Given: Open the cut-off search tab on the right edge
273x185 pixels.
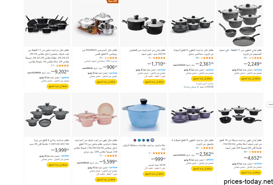Looking at the screenshot, I should coord(270,104).
